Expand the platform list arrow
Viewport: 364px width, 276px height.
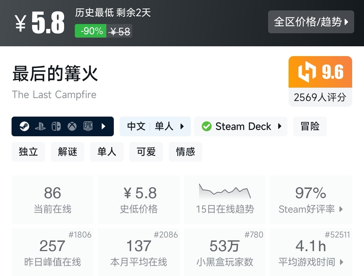pyautogui.click(x=104, y=126)
